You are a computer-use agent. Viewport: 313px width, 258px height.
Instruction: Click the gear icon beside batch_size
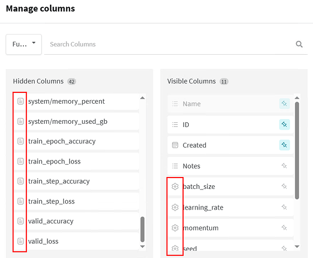point(175,186)
